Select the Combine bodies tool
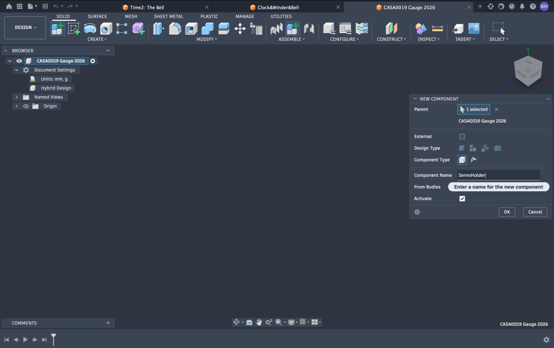Screen dimensions: 554x348 point(207,28)
